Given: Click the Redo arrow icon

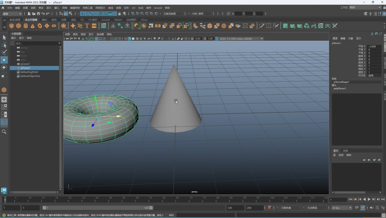Looking at the screenshot, I should click(x=48, y=13).
